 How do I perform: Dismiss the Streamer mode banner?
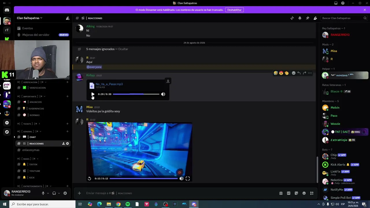pos(365,10)
